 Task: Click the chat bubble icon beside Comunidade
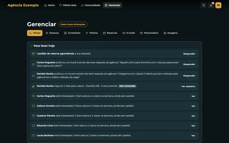coord(82,5)
